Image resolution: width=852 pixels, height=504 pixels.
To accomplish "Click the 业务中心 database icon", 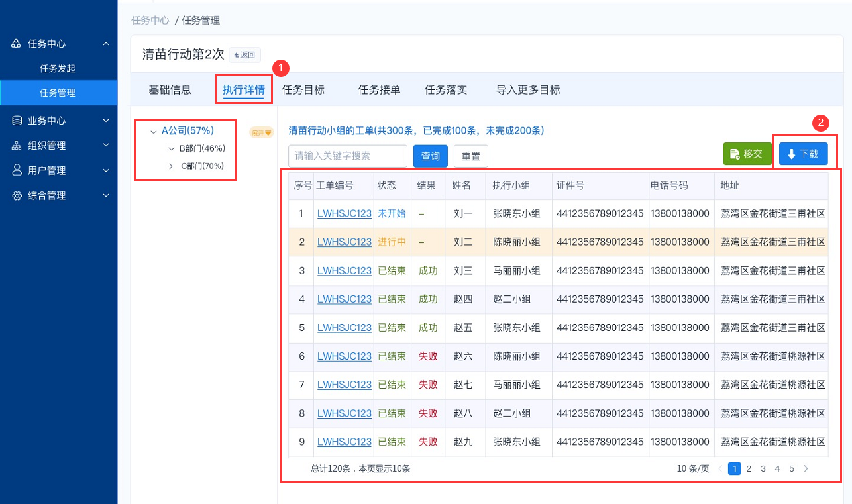I will (17, 121).
